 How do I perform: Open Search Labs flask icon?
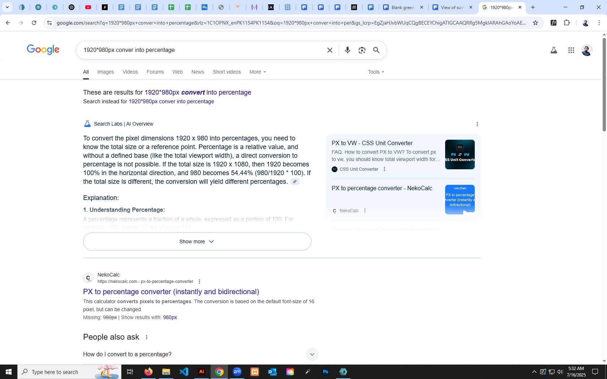tap(554, 50)
